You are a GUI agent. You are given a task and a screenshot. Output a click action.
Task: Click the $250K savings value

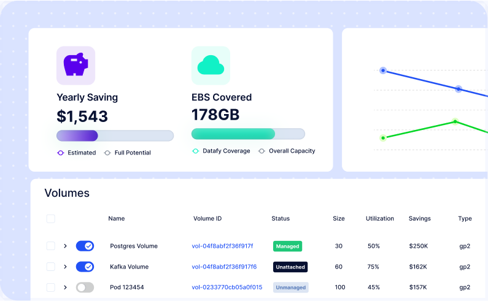pyautogui.click(x=419, y=246)
